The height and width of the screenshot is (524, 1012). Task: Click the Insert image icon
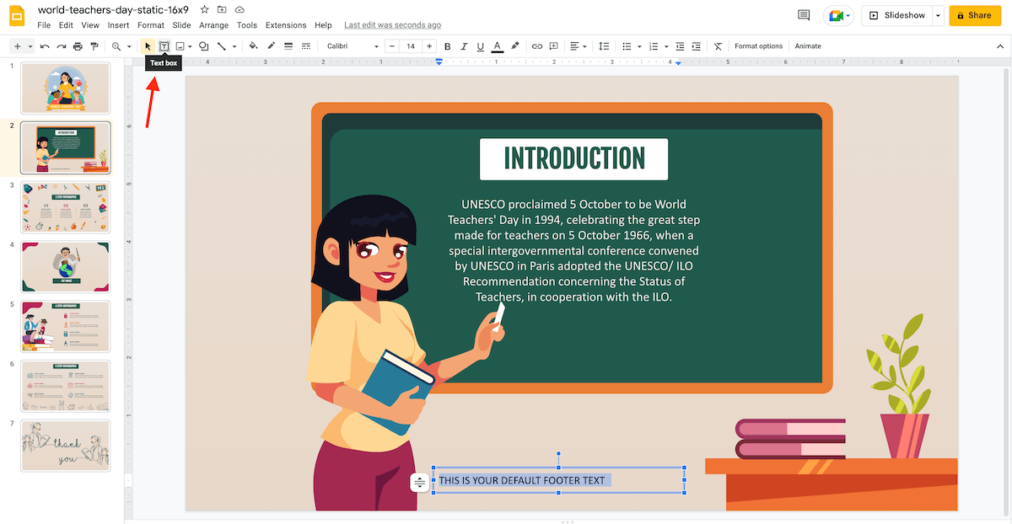180,46
